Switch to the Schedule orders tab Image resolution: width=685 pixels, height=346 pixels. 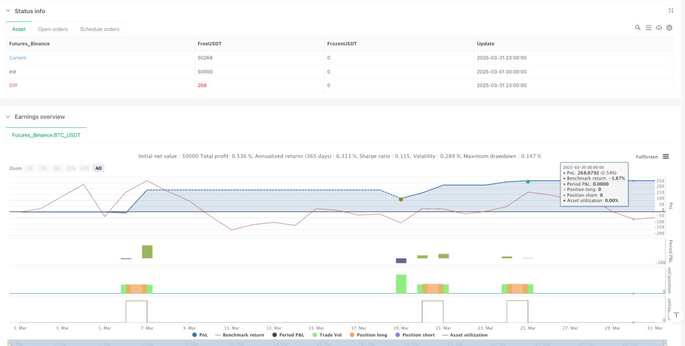[x=100, y=29]
